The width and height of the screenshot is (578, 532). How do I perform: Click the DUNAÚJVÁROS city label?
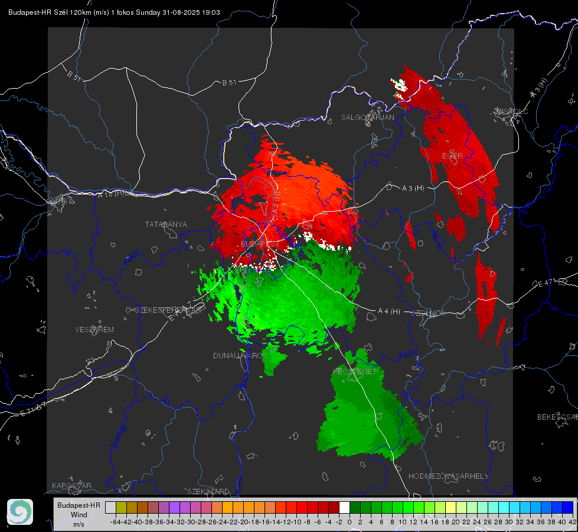[240, 355]
